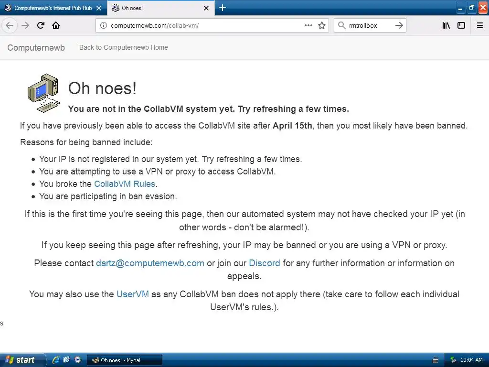Click the computer illustration image
The image size is (489, 367).
click(x=43, y=93)
